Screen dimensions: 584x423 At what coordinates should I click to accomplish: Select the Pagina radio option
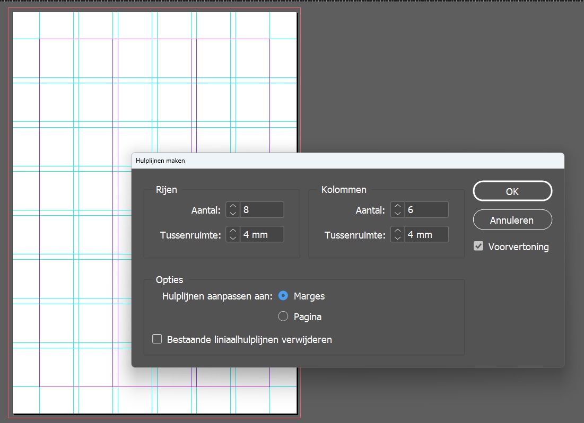click(x=283, y=316)
